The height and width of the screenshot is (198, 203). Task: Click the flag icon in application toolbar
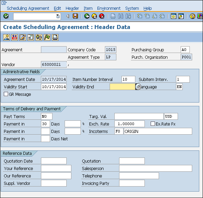click(47, 37)
